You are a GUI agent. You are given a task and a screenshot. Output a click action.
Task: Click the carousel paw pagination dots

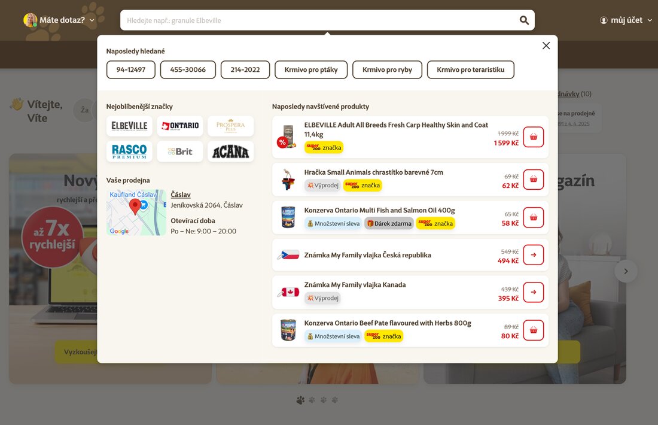click(x=317, y=400)
